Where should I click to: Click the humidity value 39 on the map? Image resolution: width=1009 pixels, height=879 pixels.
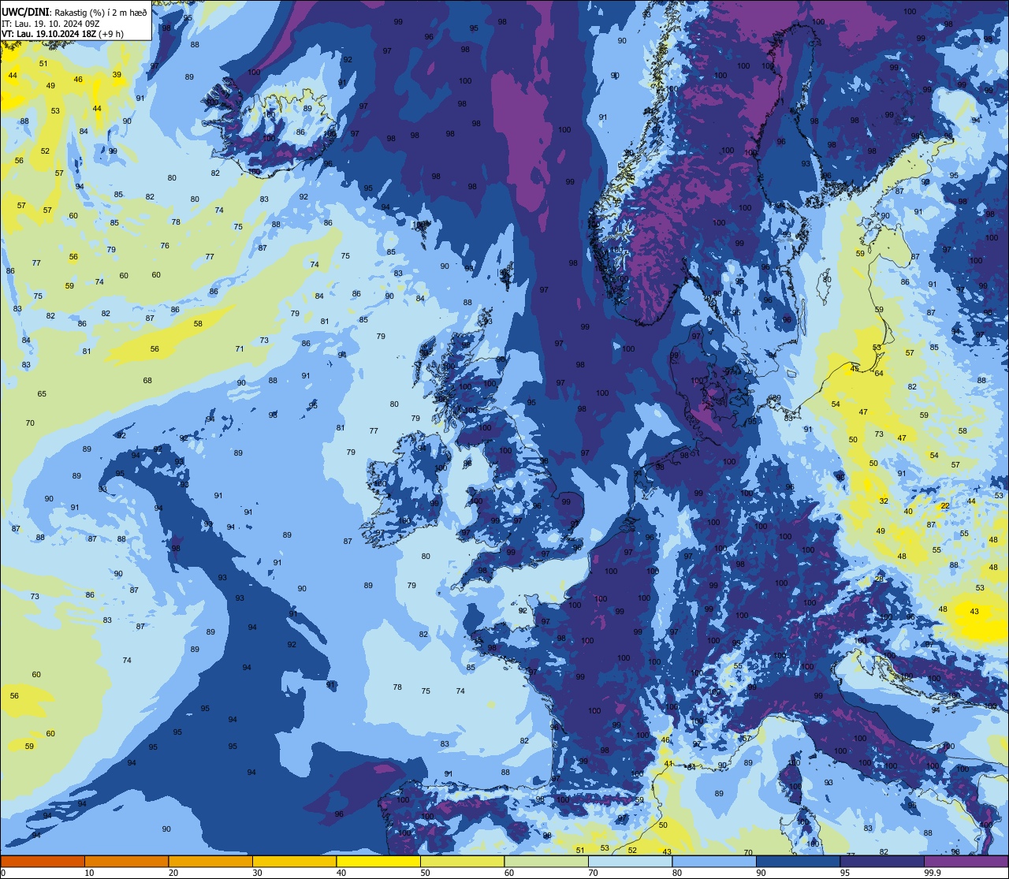(x=117, y=75)
